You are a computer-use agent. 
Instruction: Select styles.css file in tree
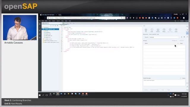click(48, 37)
